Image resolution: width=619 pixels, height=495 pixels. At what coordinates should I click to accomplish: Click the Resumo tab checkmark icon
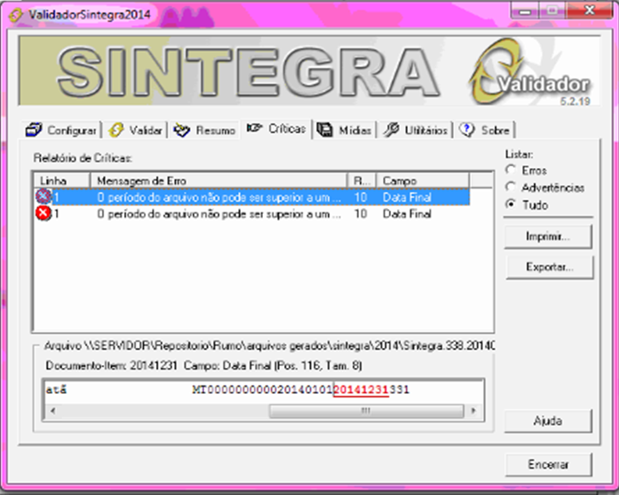point(181,130)
